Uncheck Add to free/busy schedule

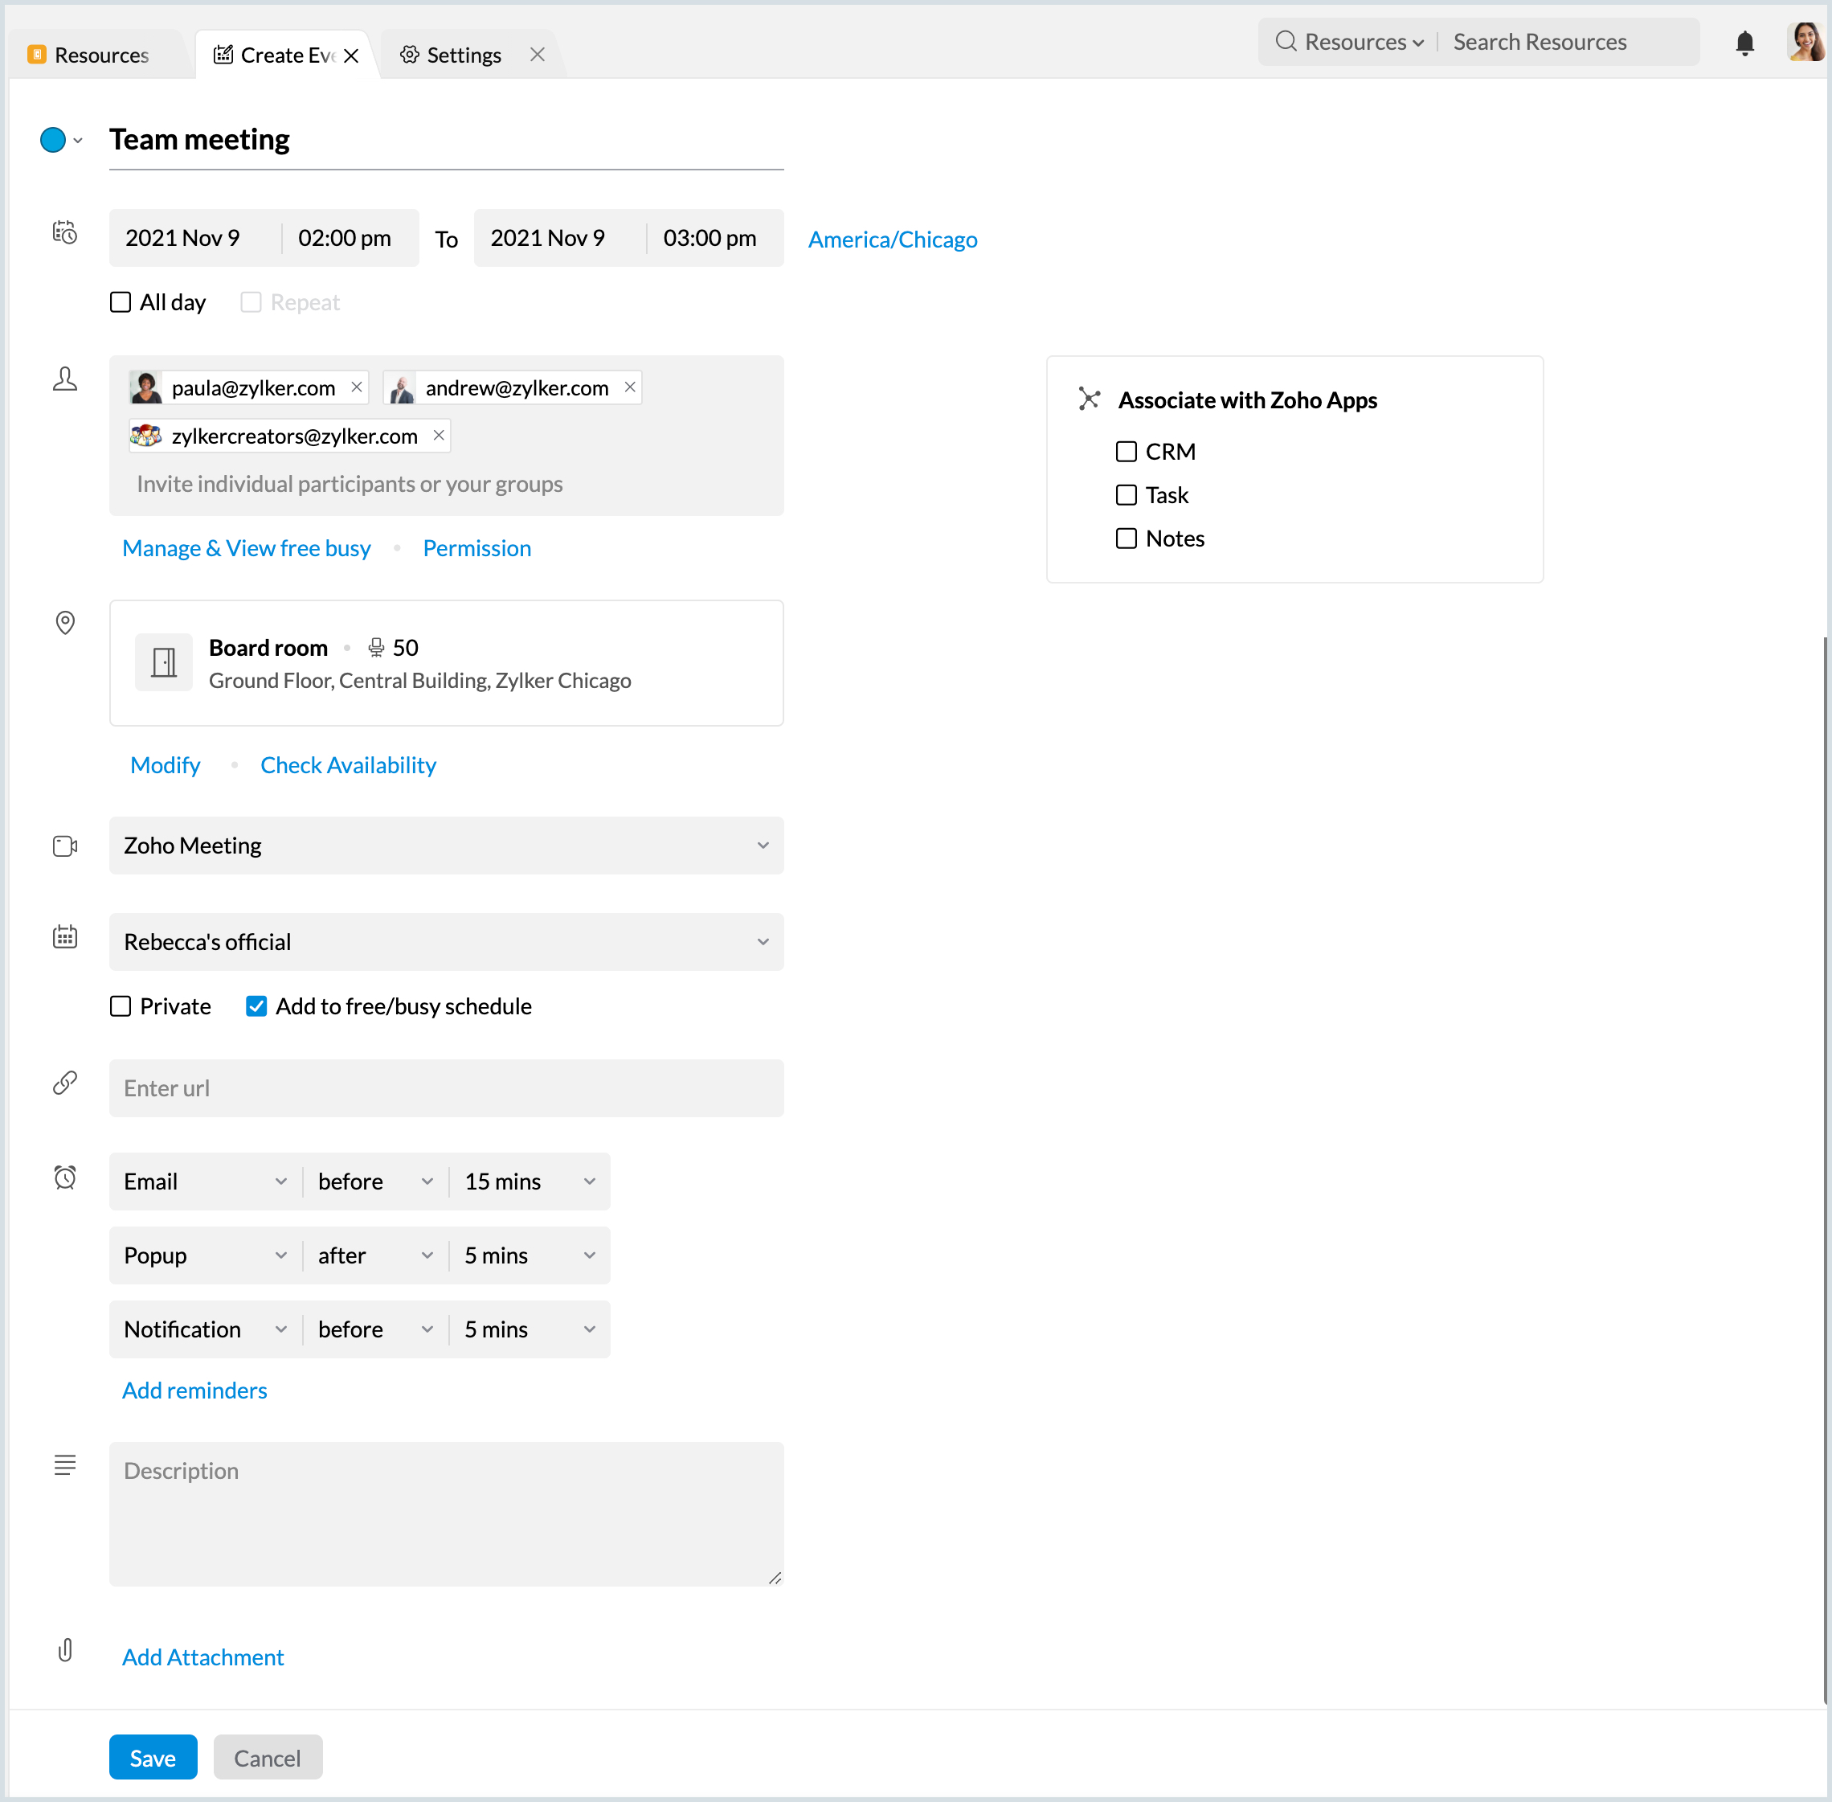(x=256, y=1006)
